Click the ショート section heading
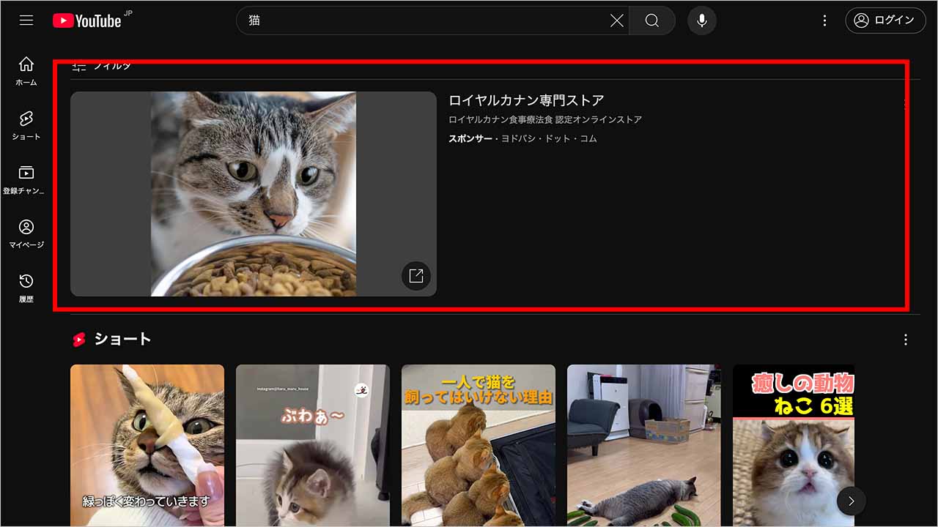The height and width of the screenshot is (527, 938). tap(122, 339)
